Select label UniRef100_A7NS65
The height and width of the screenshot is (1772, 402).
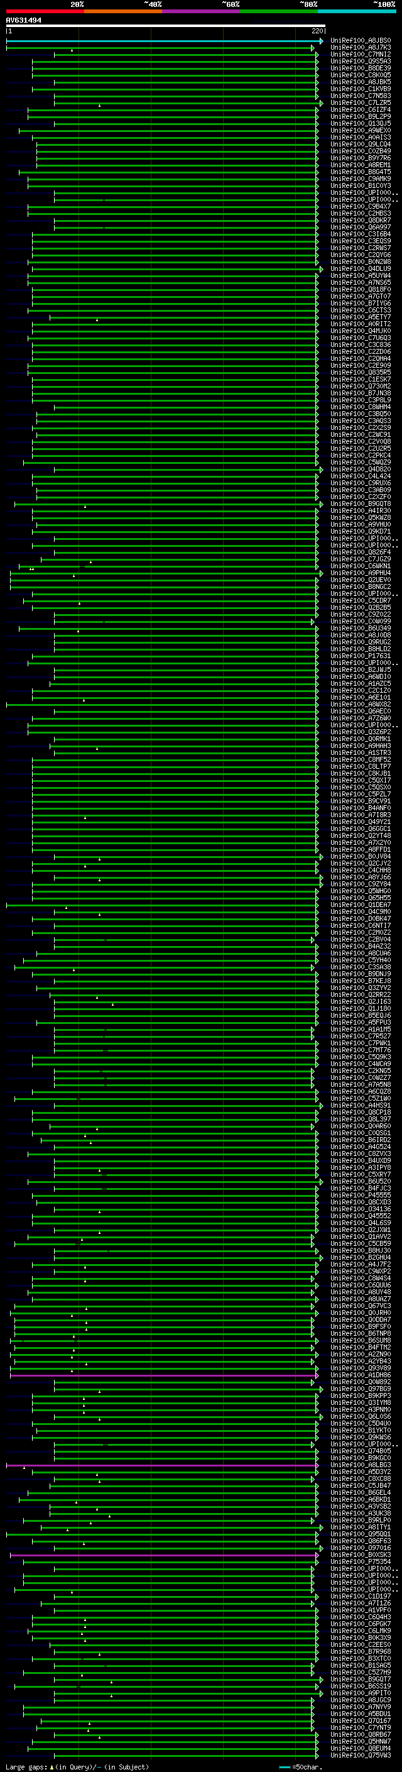click(x=361, y=283)
